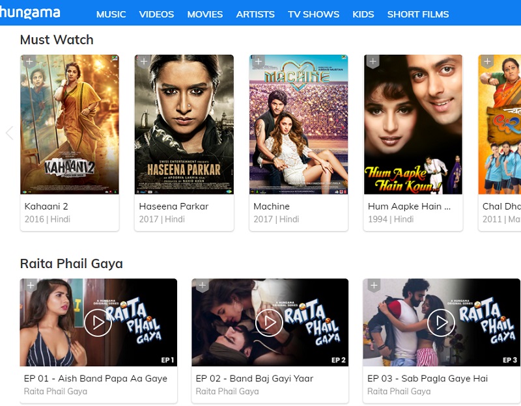Click '2017 | Hindi' under Machine
521x406 pixels.
click(x=276, y=219)
